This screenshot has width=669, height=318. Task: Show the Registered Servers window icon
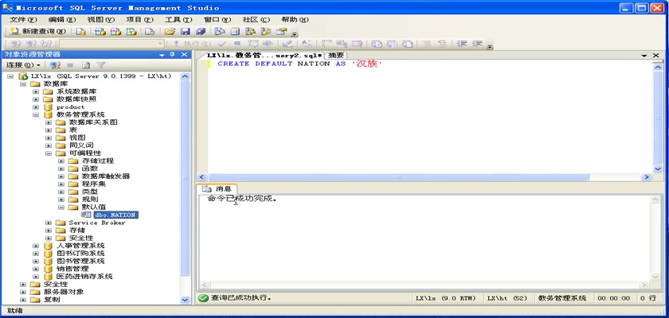coord(219,32)
